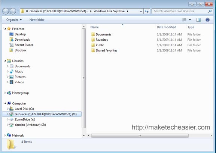Select the Public folder name

pos(100,45)
